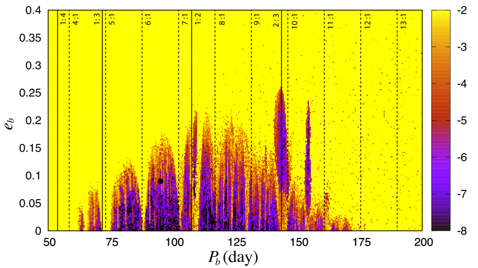Click the '10:1' resonance label
Viewport: 478px width, 268px height.
(x=294, y=21)
